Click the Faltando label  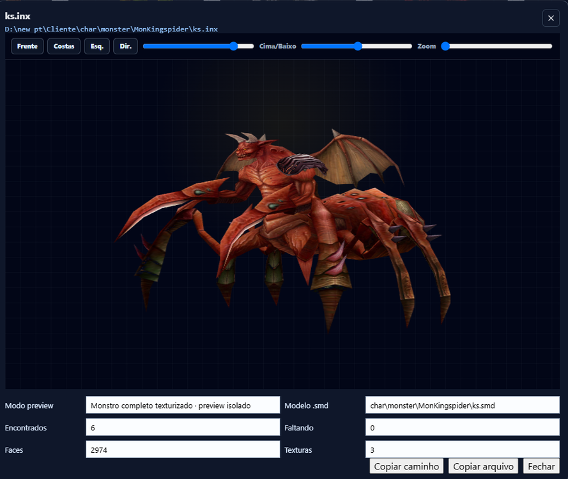click(298, 428)
